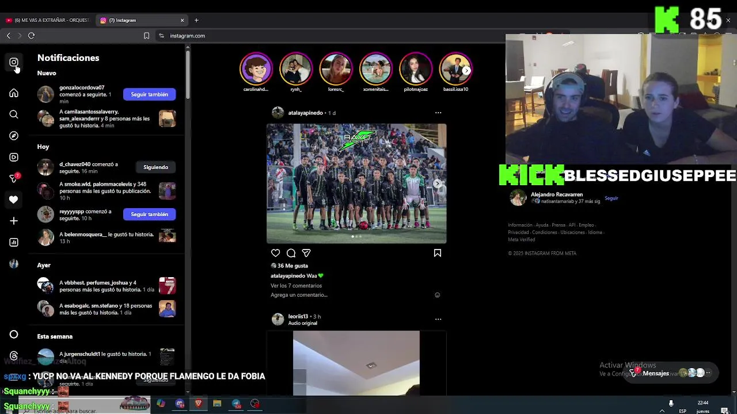Open the Search magnifier in the sidebar
The width and height of the screenshot is (737, 414).
point(14,114)
